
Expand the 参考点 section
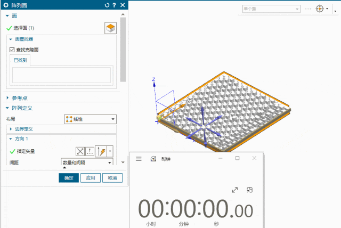point(7,98)
